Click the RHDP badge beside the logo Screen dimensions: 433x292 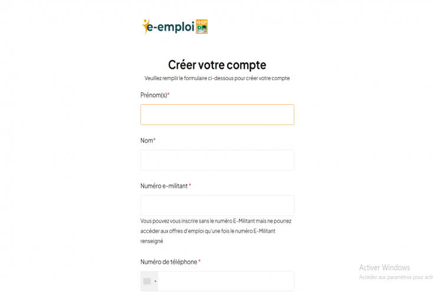click(x=202, y=26)
